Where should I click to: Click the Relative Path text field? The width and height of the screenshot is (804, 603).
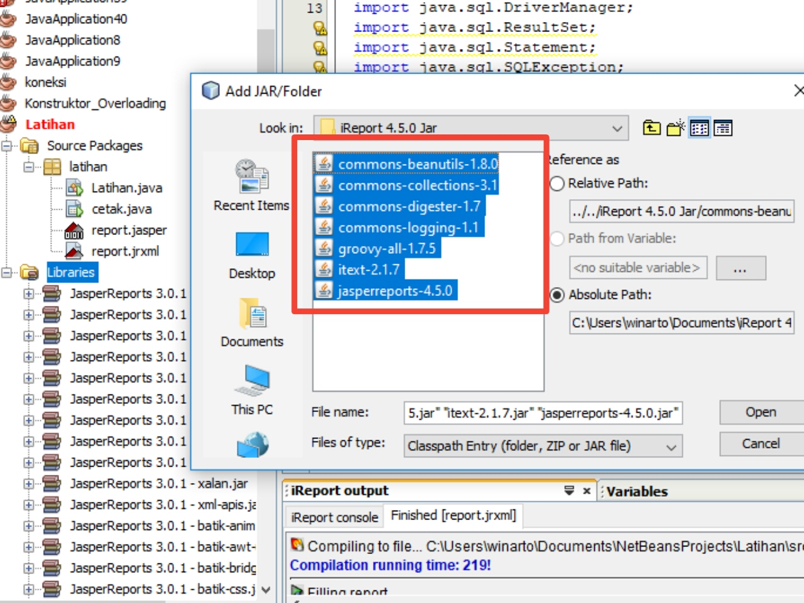pos(682,212)
